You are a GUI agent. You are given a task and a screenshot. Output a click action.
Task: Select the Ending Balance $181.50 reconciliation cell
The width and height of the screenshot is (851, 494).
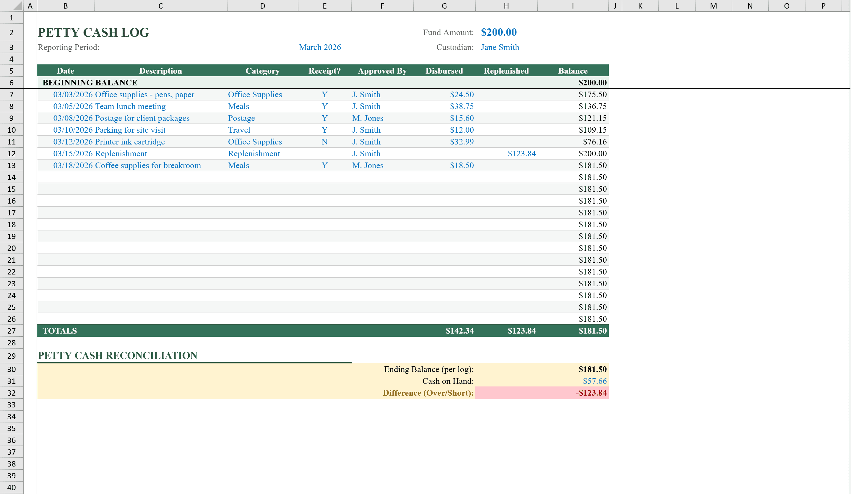(x=592, y=369)
